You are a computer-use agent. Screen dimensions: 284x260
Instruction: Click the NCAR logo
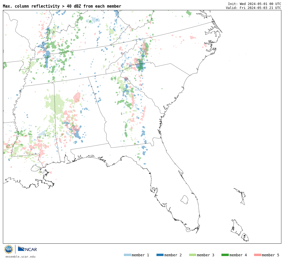click(27, 249)
